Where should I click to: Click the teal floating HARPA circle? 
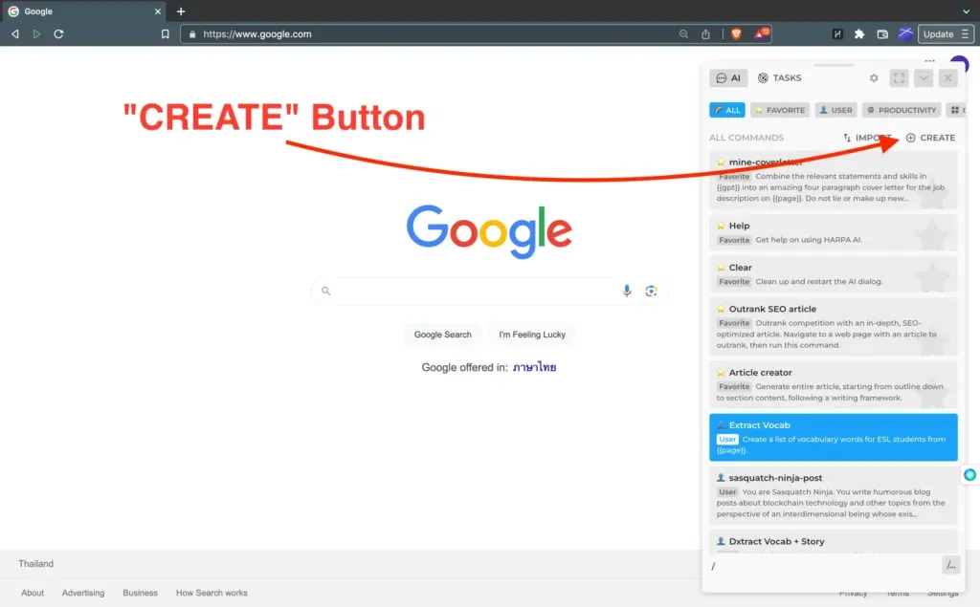coord(970,475)
